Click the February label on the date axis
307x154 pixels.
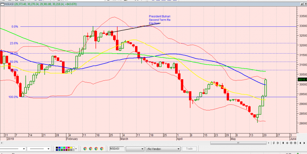coord(72,139)
